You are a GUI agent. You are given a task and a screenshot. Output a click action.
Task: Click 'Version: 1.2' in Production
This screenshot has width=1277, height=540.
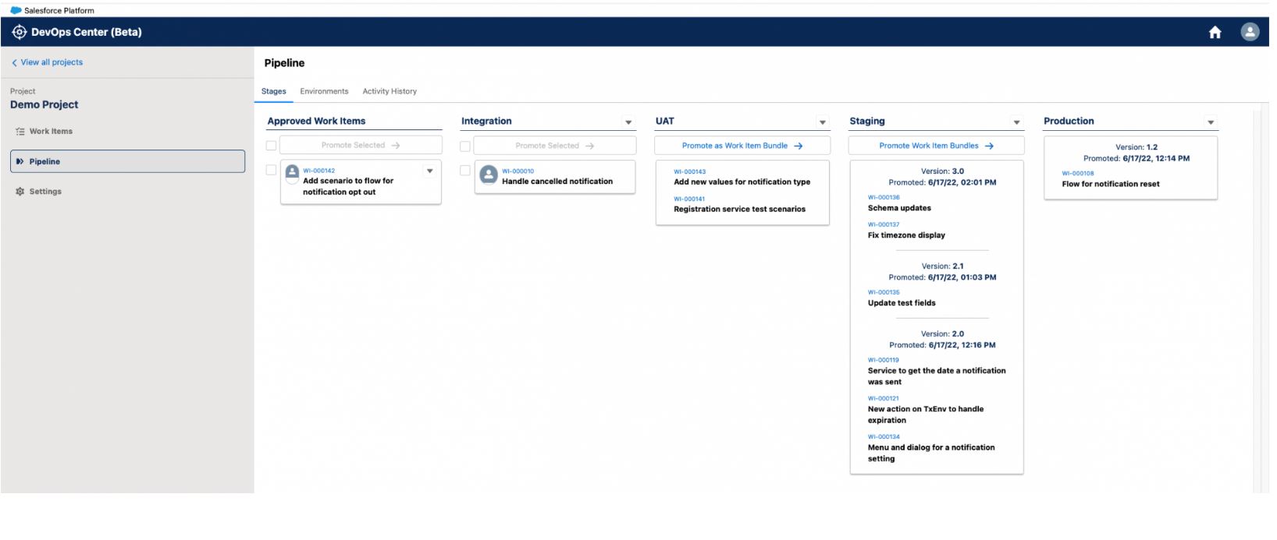tap(1136, 147)
